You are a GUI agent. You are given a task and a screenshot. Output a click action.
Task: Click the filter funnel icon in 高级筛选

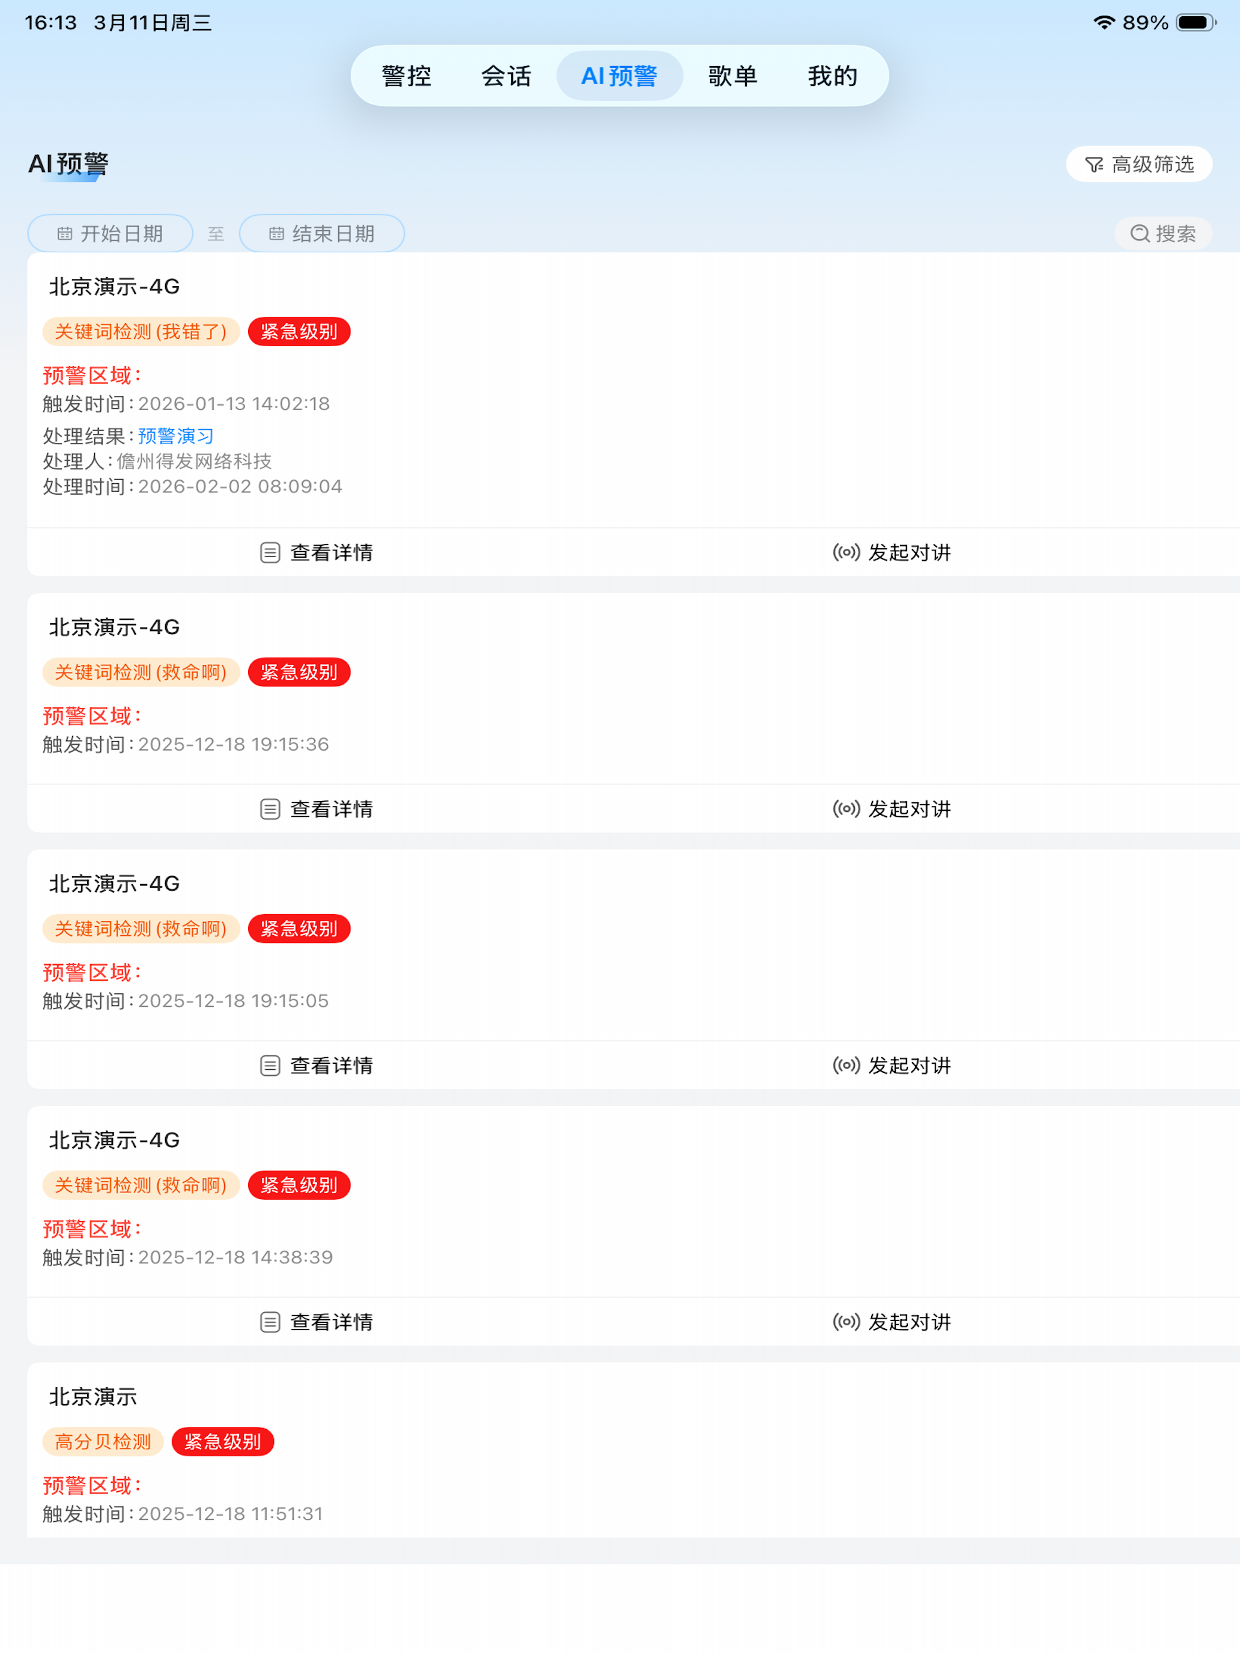[1094, 165]
